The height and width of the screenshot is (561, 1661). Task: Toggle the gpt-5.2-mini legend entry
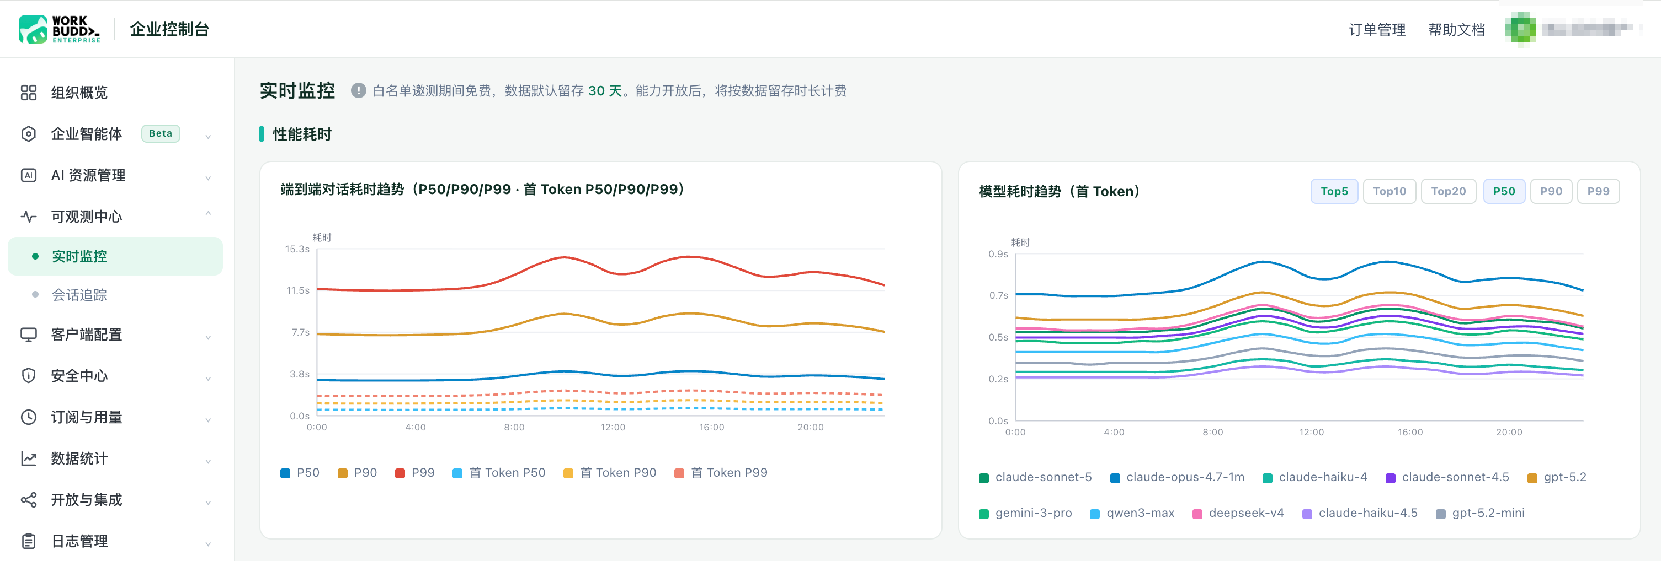pyautogui.click(x=1481, y=514)
